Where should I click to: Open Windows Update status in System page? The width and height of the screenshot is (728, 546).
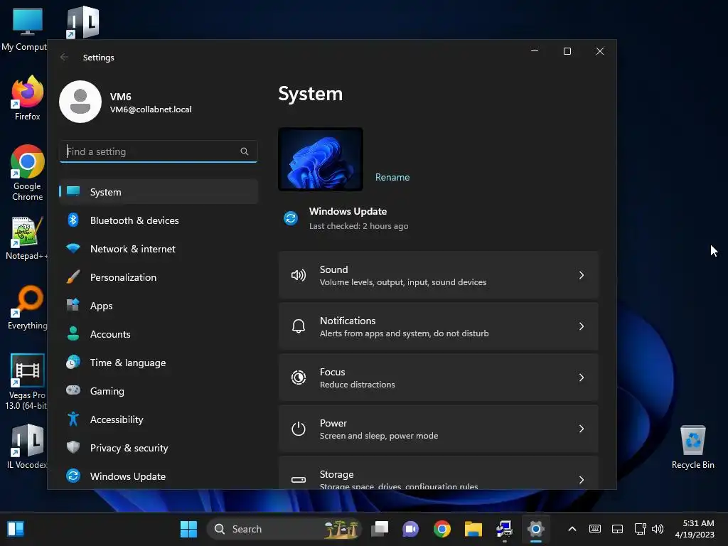tap(347, 218)
